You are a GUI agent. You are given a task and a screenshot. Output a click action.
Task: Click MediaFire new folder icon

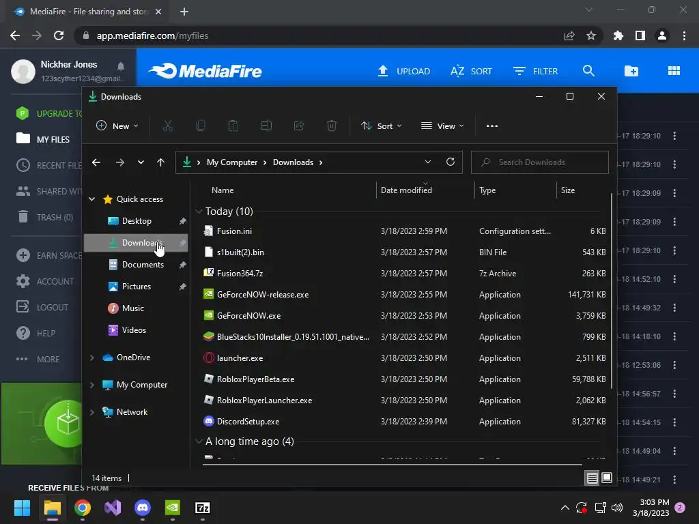pyautogui.click(x=631, y=71)
